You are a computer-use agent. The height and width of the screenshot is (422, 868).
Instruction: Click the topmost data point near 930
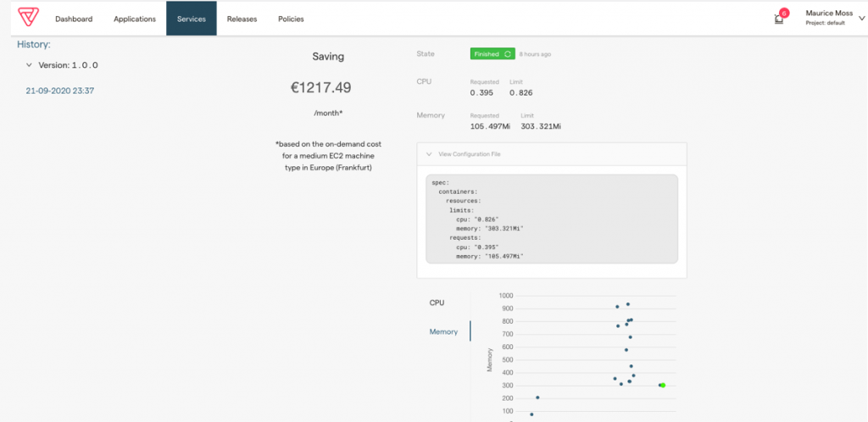coord(628,304)
